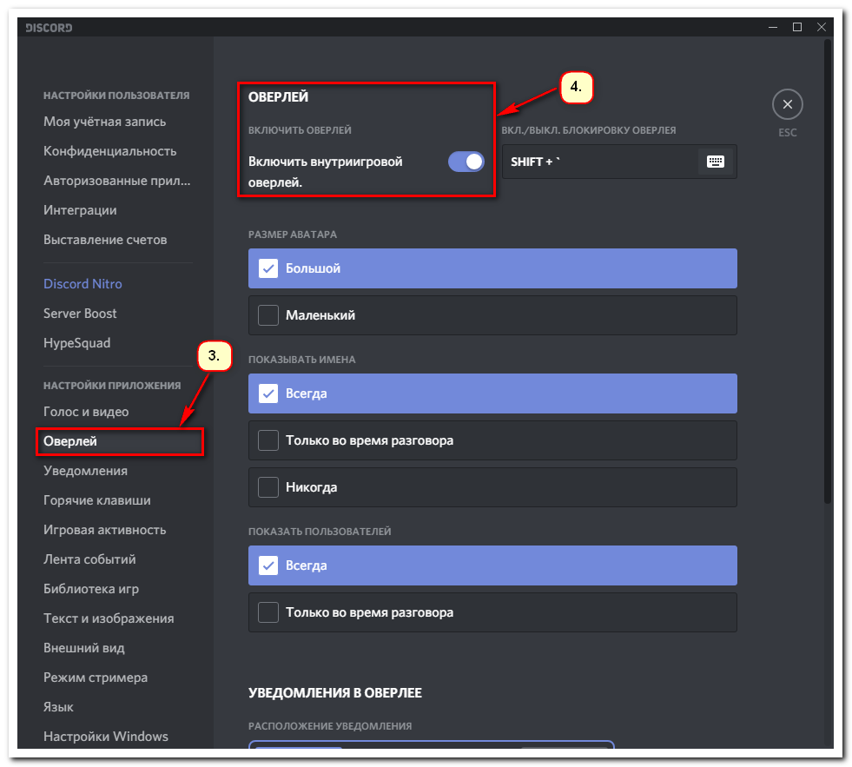Choose Никогда under Показывать имена
The image size is (852, 767).
point(492,487)
